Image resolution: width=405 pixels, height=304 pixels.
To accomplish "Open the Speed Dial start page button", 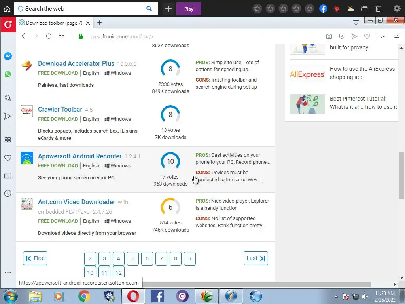I will [61, 36].
